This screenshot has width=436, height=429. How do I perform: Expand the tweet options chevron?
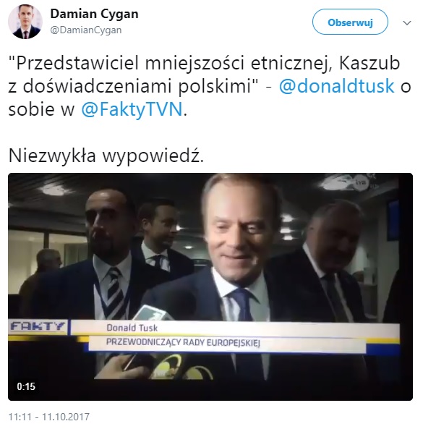(x=407, y=22)
